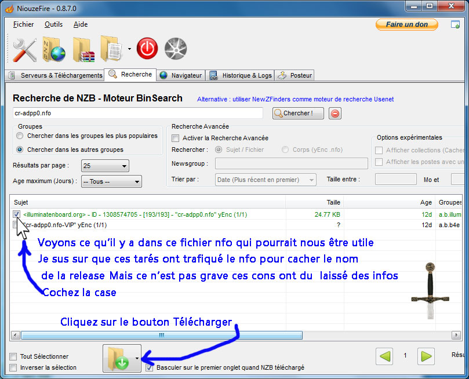Uncheck the illuminatenboard.org result checkbox
Viewport: 469px width, 379px height.
16,214
